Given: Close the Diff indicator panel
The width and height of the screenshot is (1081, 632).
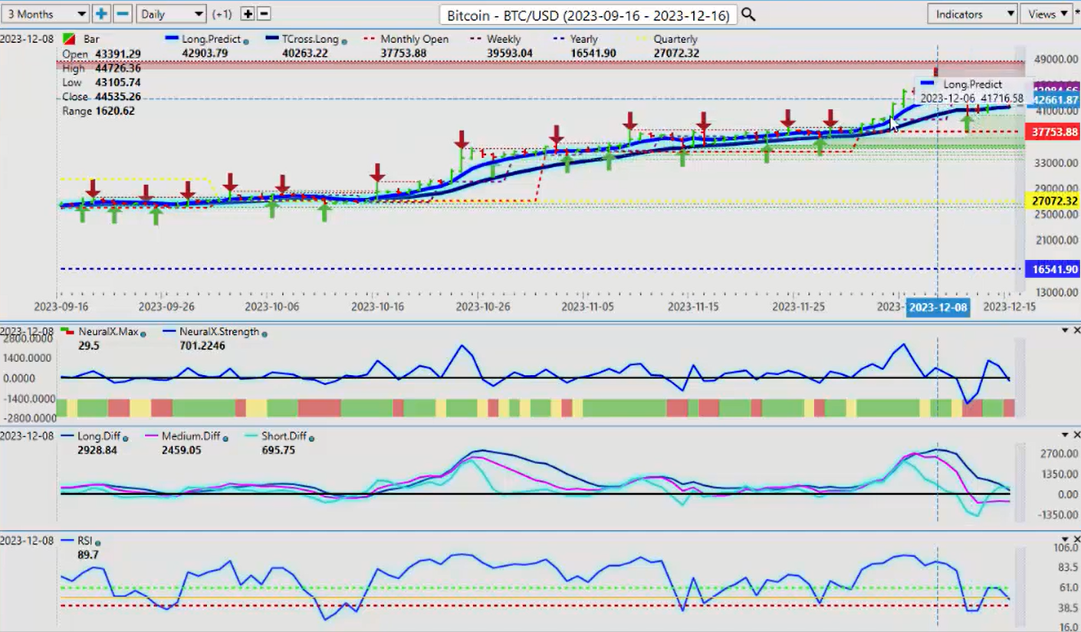Looking at the screenshot, I should coord(1076,435).
